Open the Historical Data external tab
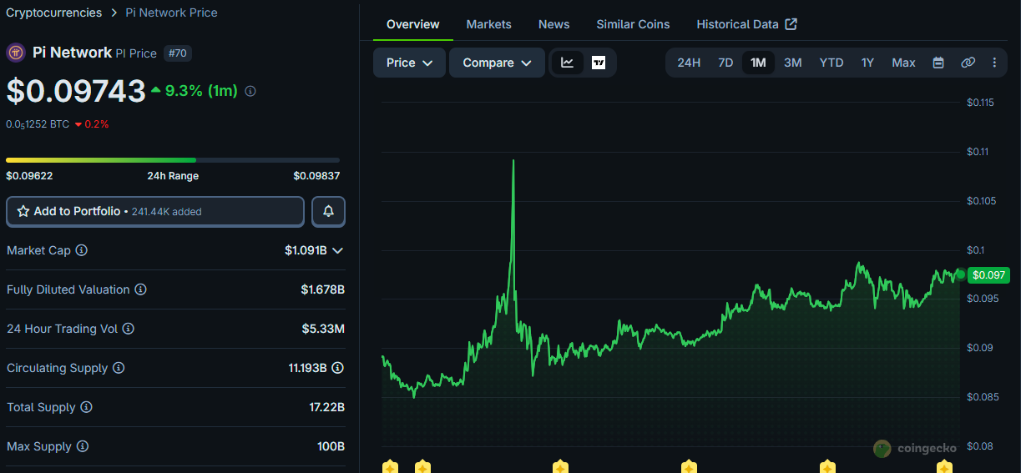Image resolution: width=1021 pixels, height=473 pixels. (746, 24)
